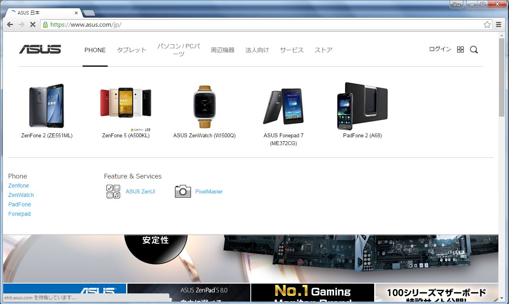Click the browser forward arrow

[21, 24]
